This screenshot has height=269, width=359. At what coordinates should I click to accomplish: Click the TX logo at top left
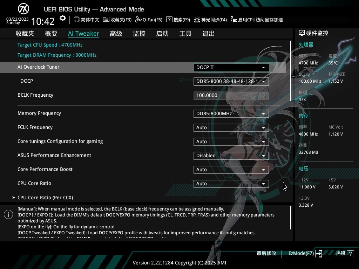click(x=23, y=9)
